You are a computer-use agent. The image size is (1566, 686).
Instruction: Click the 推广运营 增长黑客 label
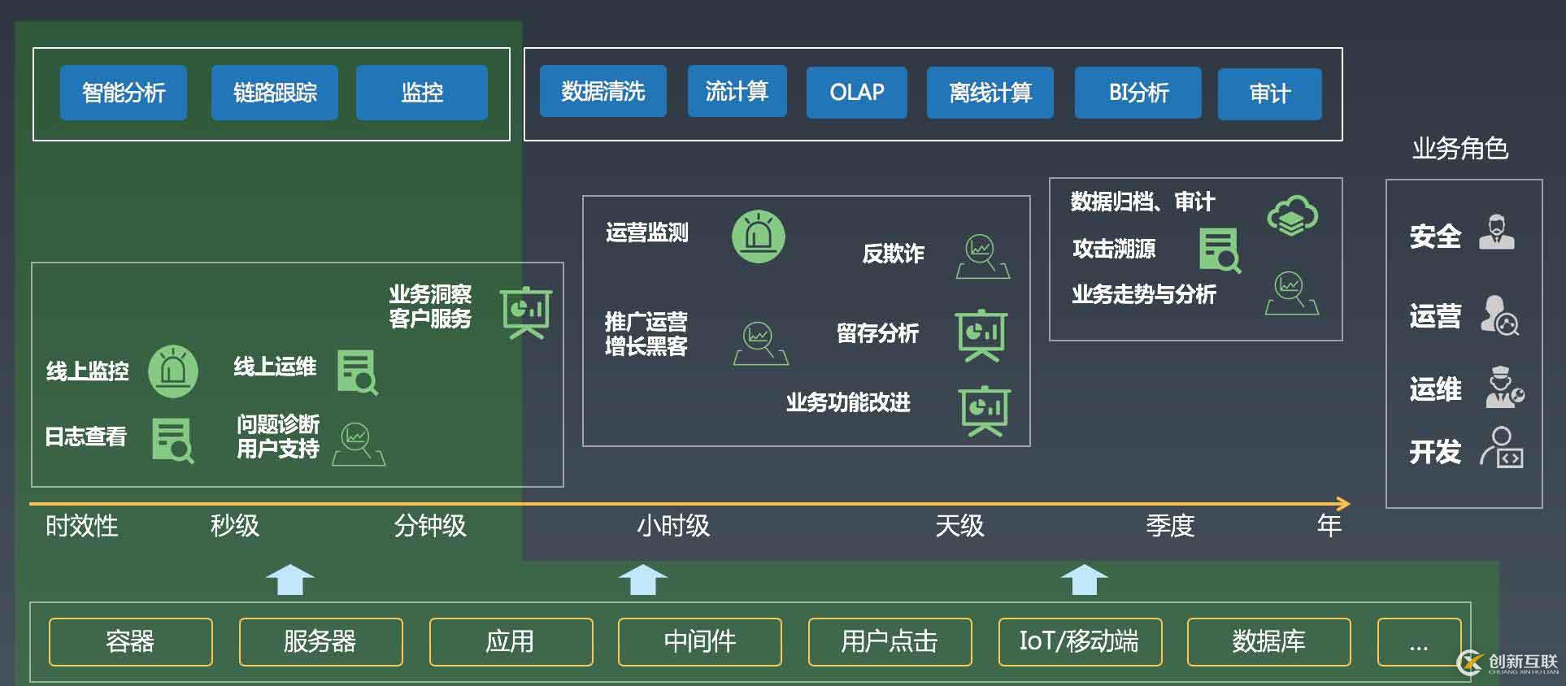[646, 334]
